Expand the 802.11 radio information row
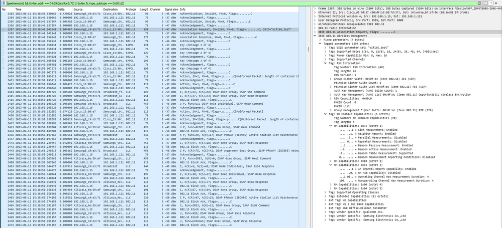 316,28
